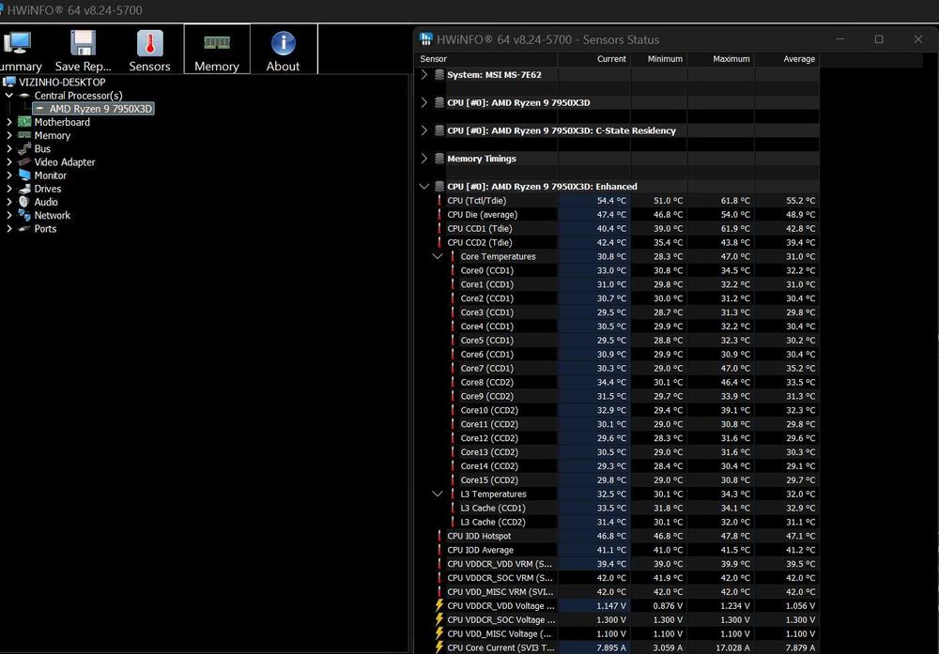Image resolution: width=939 pixels, height=654 pixels.
Task: Open the About info icon
Action: (284, 51)
